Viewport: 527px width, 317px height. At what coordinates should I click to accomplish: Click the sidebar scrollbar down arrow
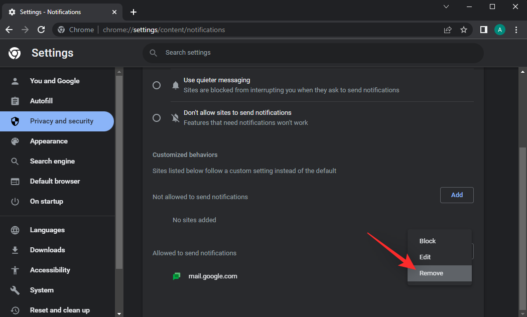click(x=119, y=313)
